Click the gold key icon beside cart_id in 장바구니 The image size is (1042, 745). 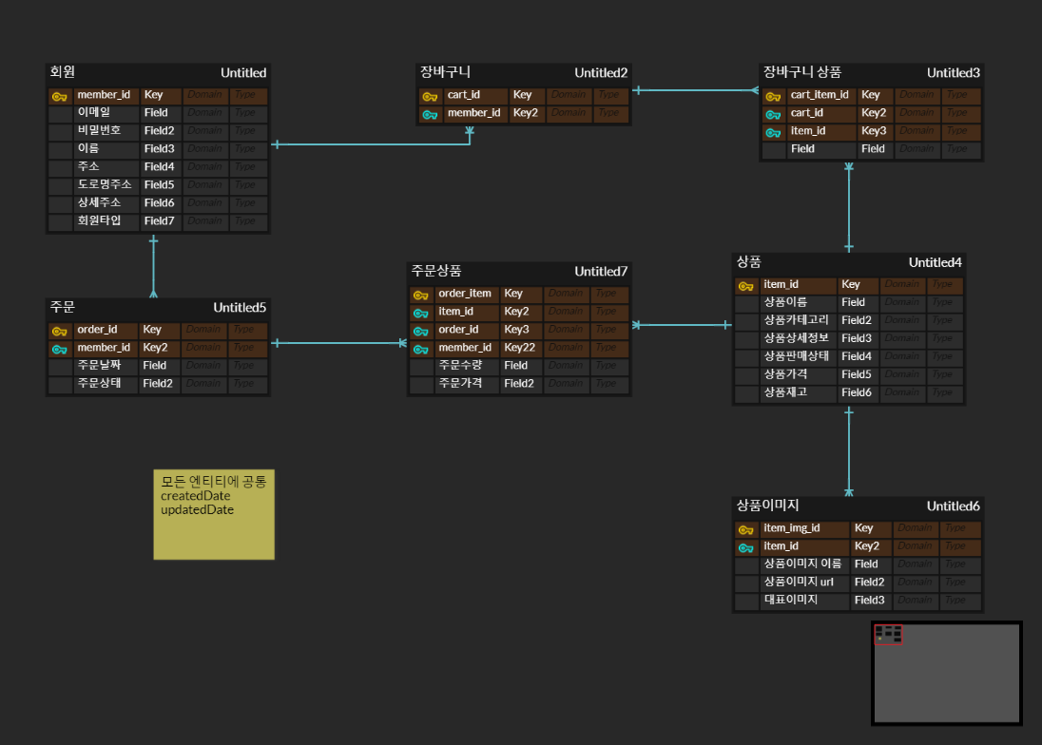click(430, 96)
